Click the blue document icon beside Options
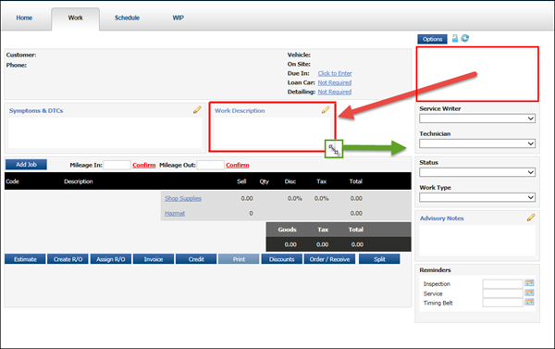 [455, 38]
